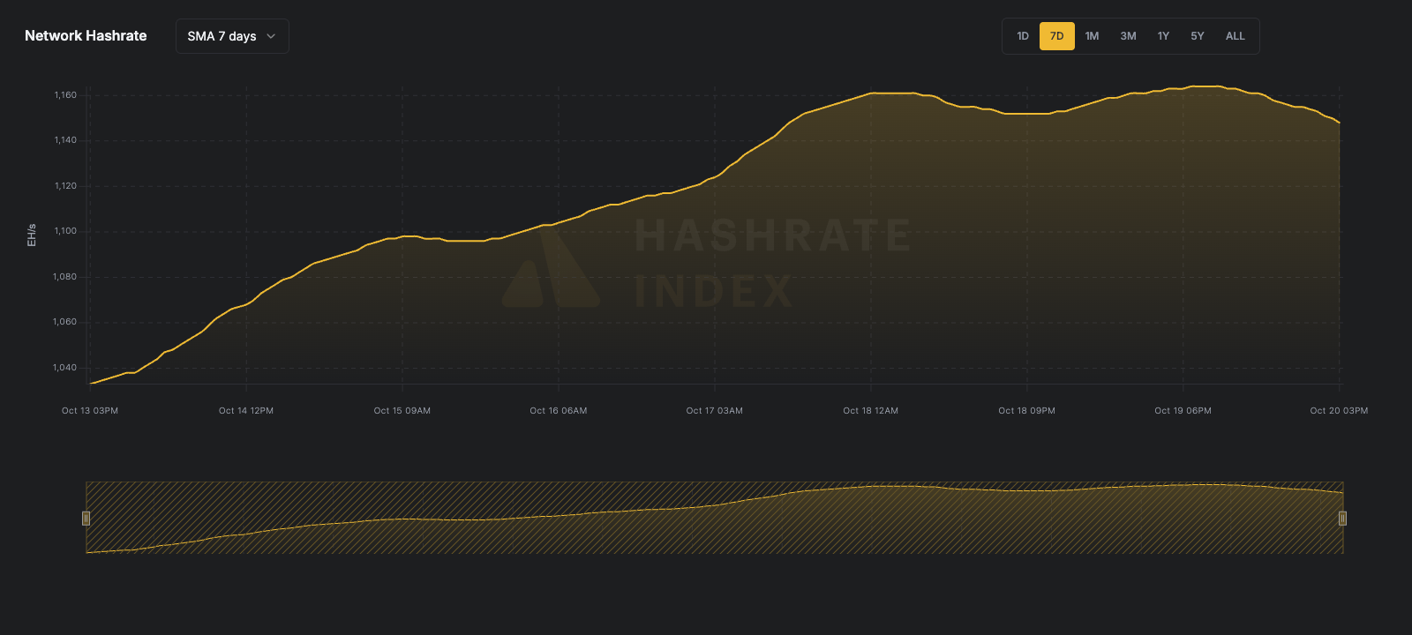Open the SMA 7 days dropdown

click(x=231, y=36)
